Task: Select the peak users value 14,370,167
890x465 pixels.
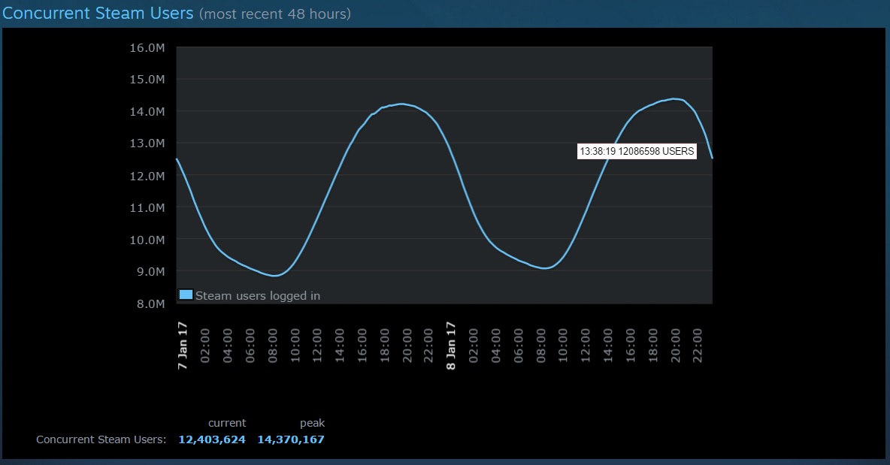Action: [291, 439]
